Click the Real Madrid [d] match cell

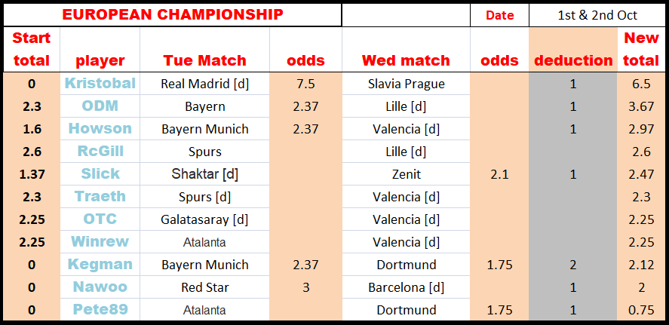click(x=205, y=84)
